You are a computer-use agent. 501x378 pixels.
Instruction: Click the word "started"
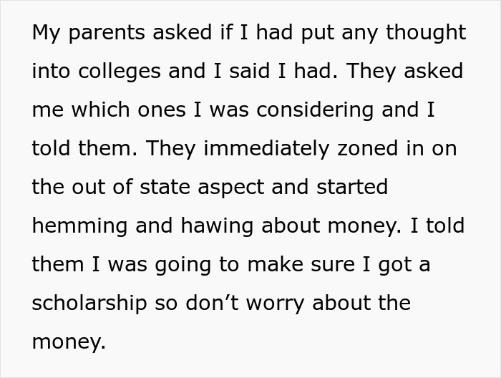pos(352,188)
